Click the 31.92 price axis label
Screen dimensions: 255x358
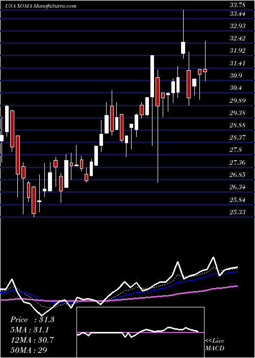point(237,51)
